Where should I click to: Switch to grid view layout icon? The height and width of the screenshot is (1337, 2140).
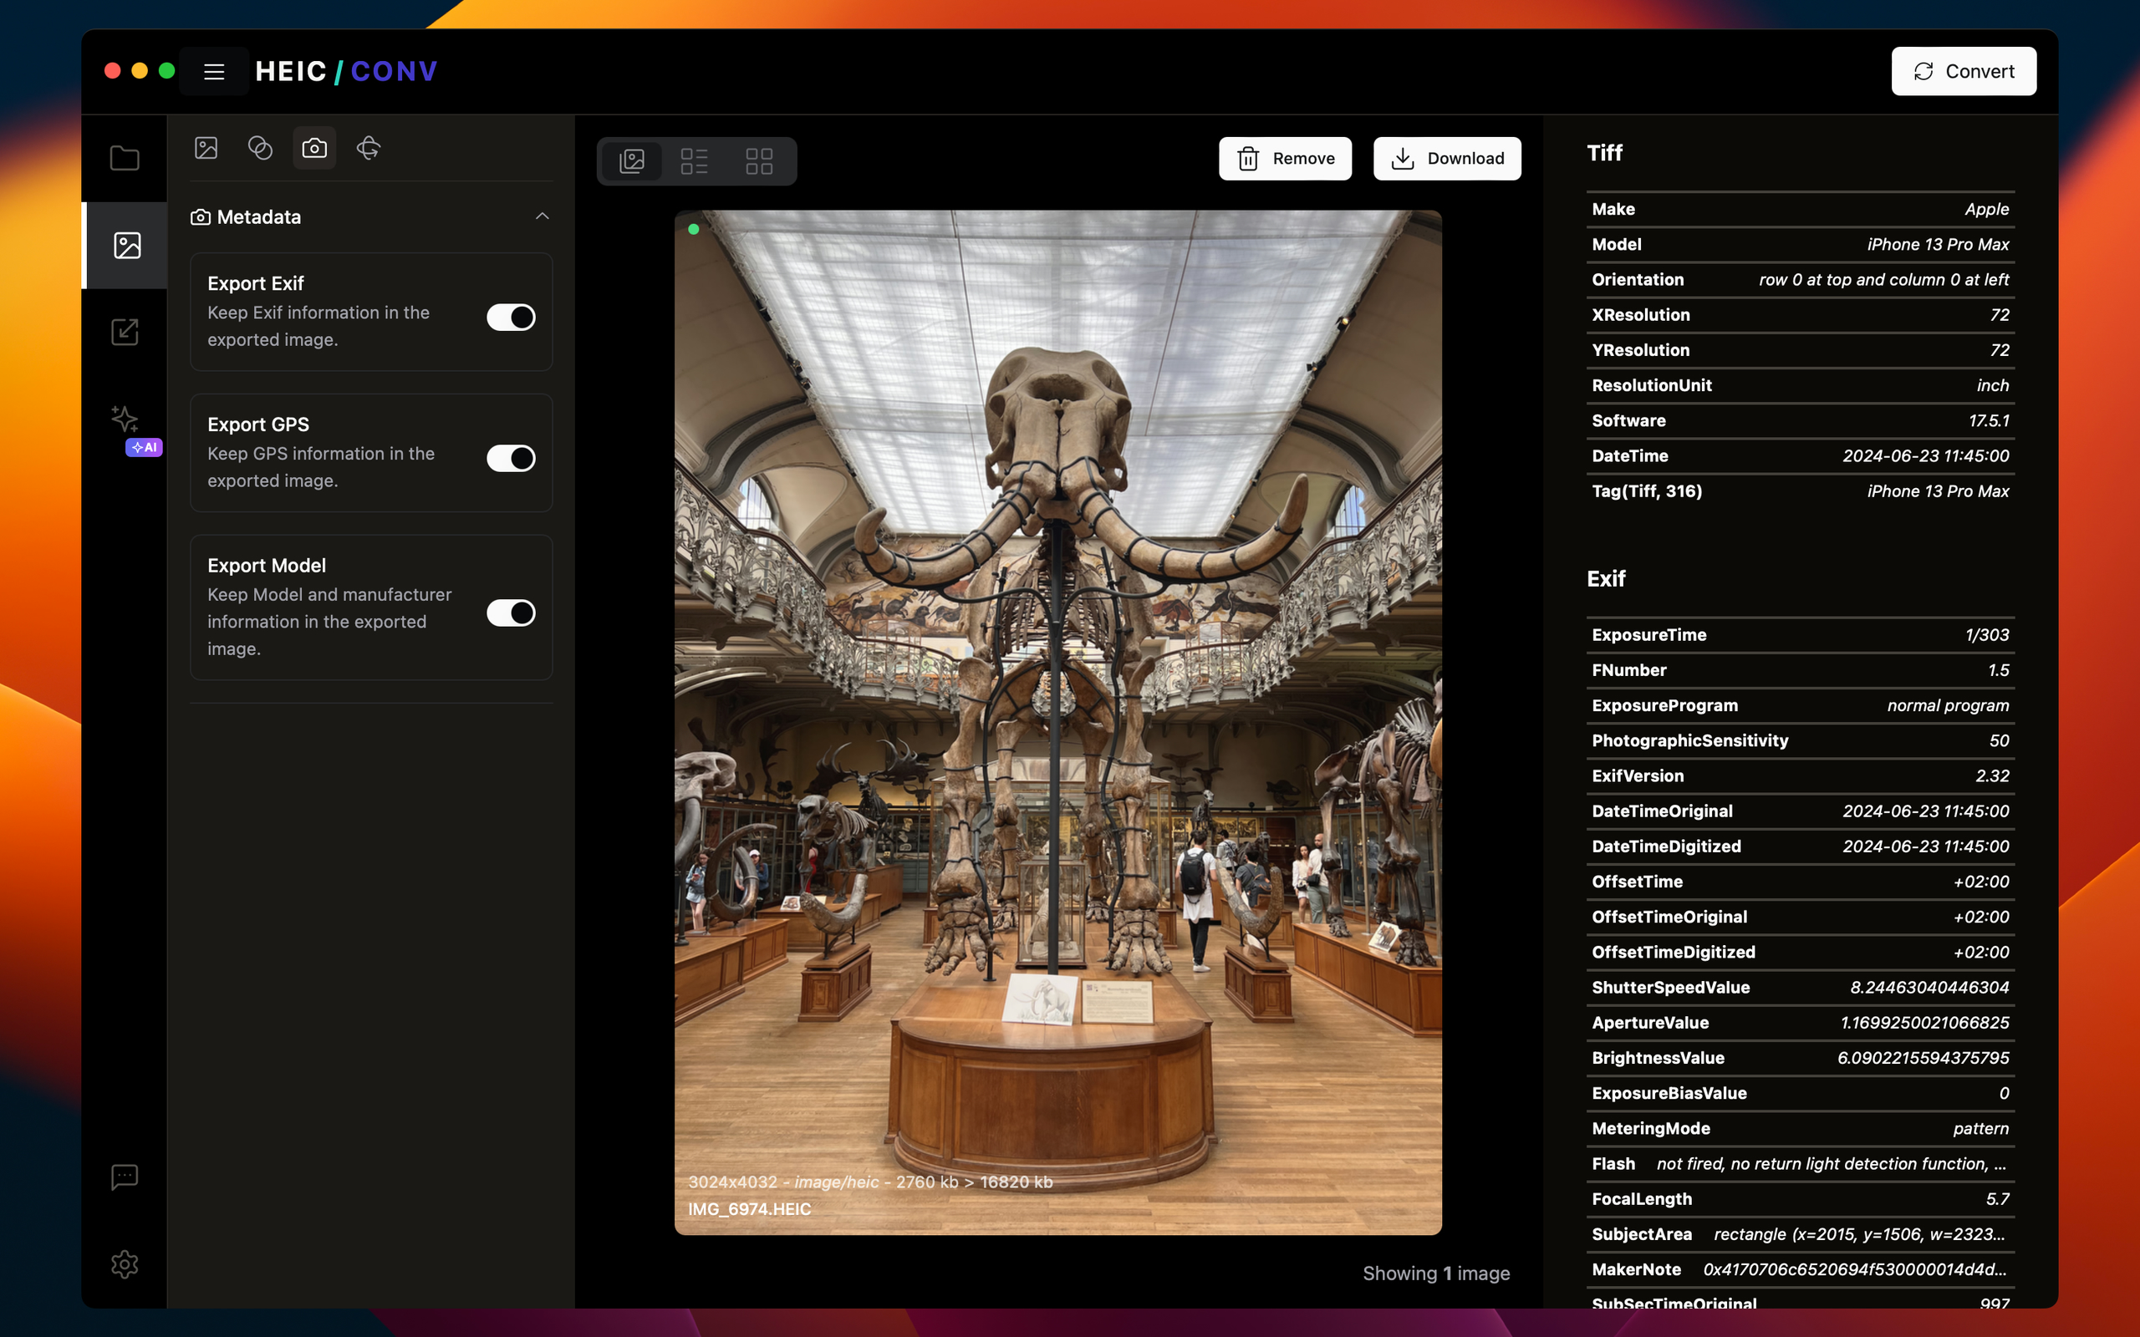pos(759,161)
